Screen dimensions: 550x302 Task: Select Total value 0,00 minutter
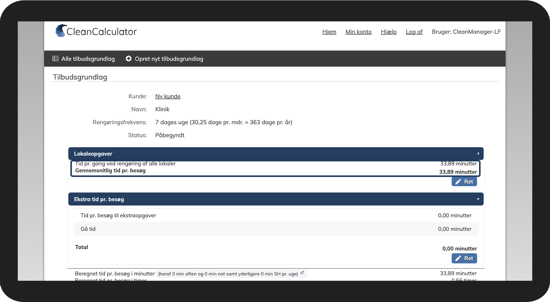(459, 249)
